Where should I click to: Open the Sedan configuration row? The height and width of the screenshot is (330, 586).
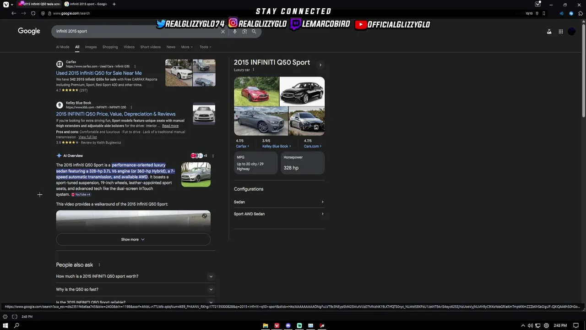click(x=279, y=202)
